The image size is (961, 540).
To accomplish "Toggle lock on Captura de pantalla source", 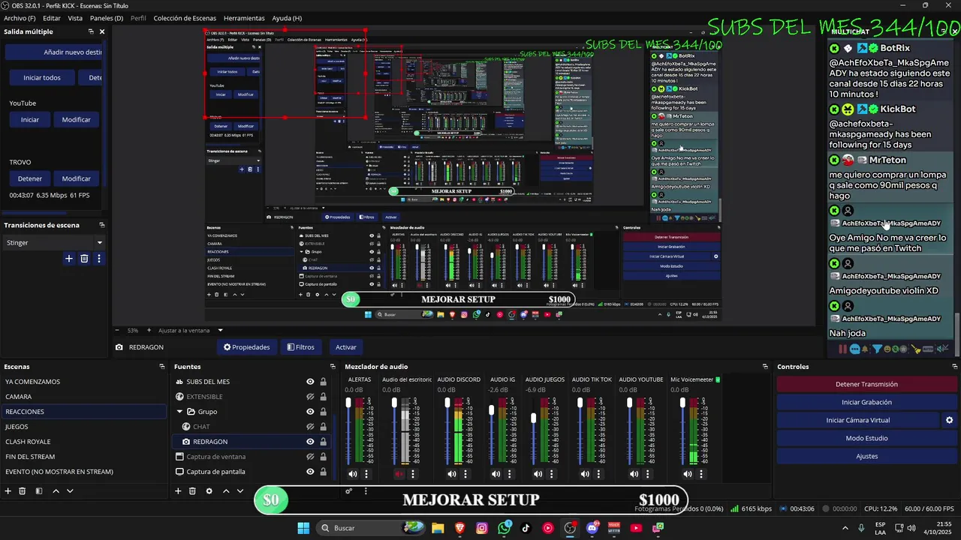I will [x=323, y=472].
